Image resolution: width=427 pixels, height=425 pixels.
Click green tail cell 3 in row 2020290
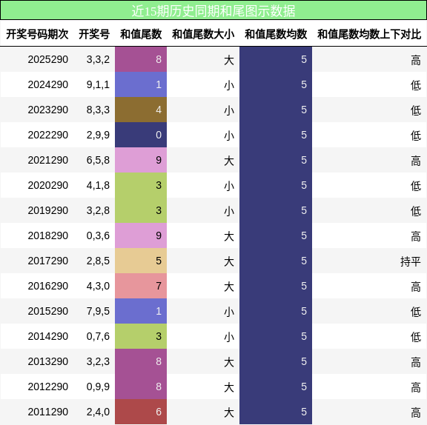point(141,185)
